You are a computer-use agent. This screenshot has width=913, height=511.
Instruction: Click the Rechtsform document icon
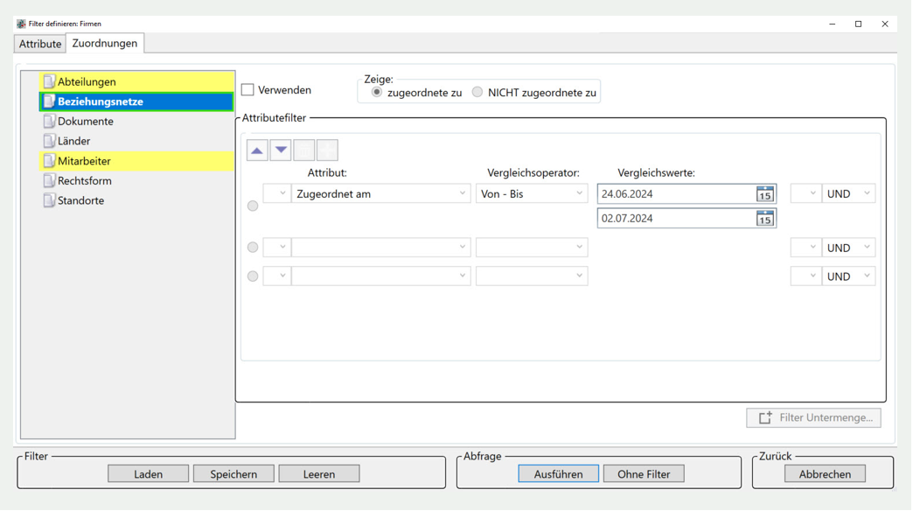click(x=49, y=181)
